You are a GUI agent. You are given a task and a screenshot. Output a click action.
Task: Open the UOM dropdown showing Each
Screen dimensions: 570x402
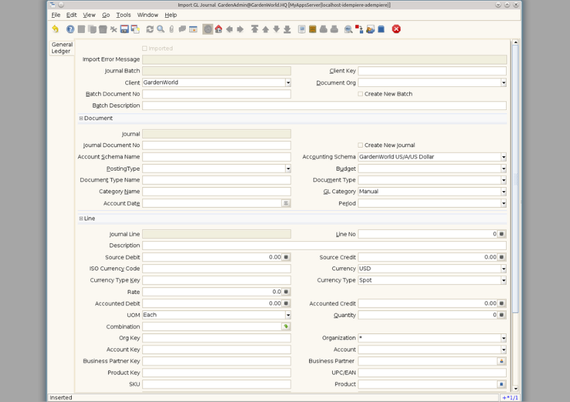288,315
